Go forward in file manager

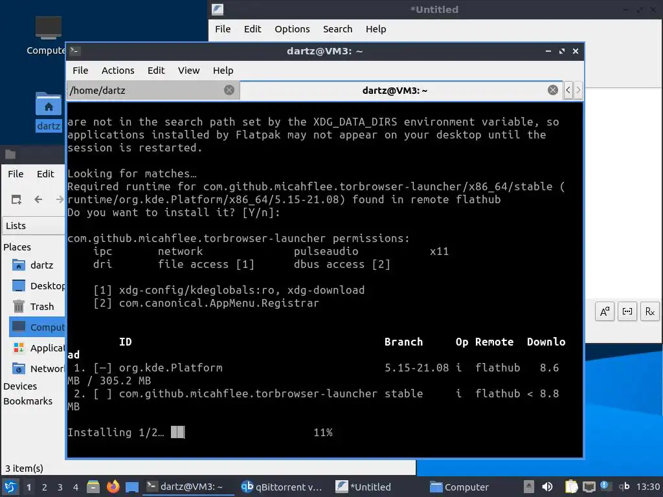coord(60,199)
